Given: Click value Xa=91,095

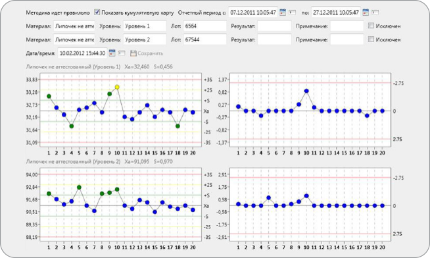Looking at the screenshot, I should (x=137, y=162).
